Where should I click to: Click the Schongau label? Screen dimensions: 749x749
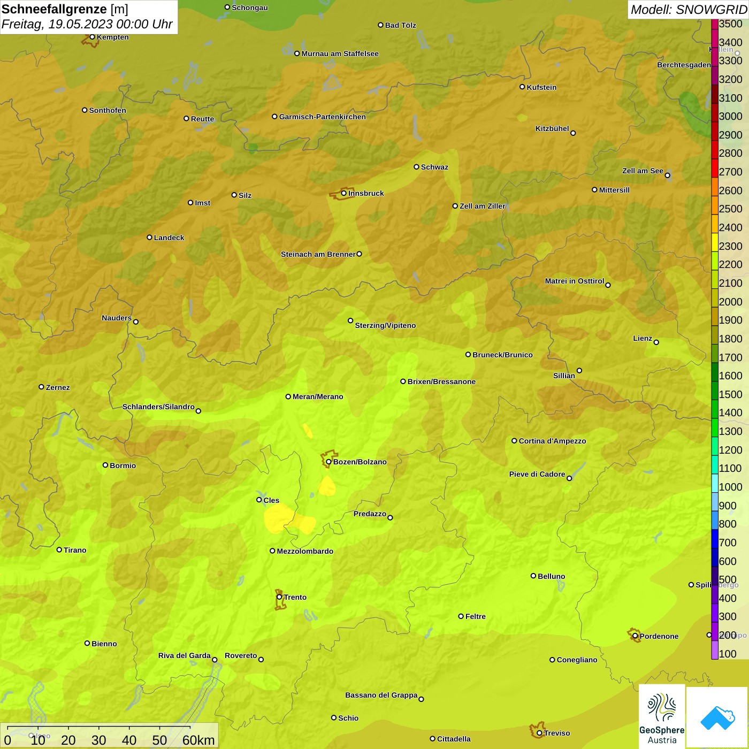tap(250, 7)
